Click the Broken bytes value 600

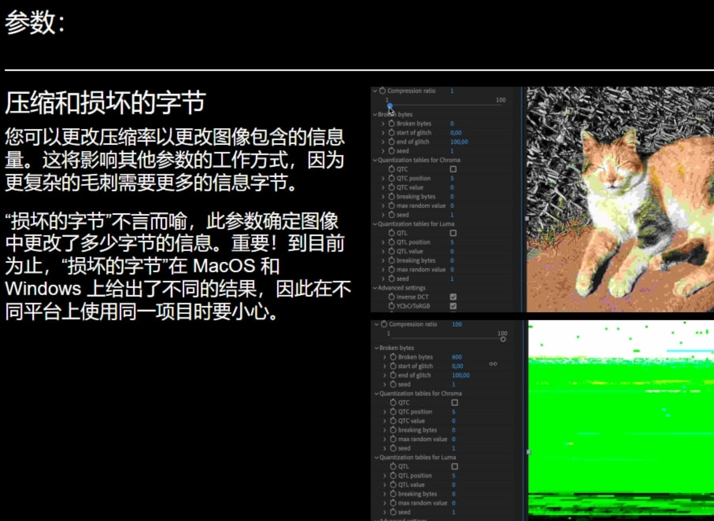pyautogui.click(x=457, y=357)
